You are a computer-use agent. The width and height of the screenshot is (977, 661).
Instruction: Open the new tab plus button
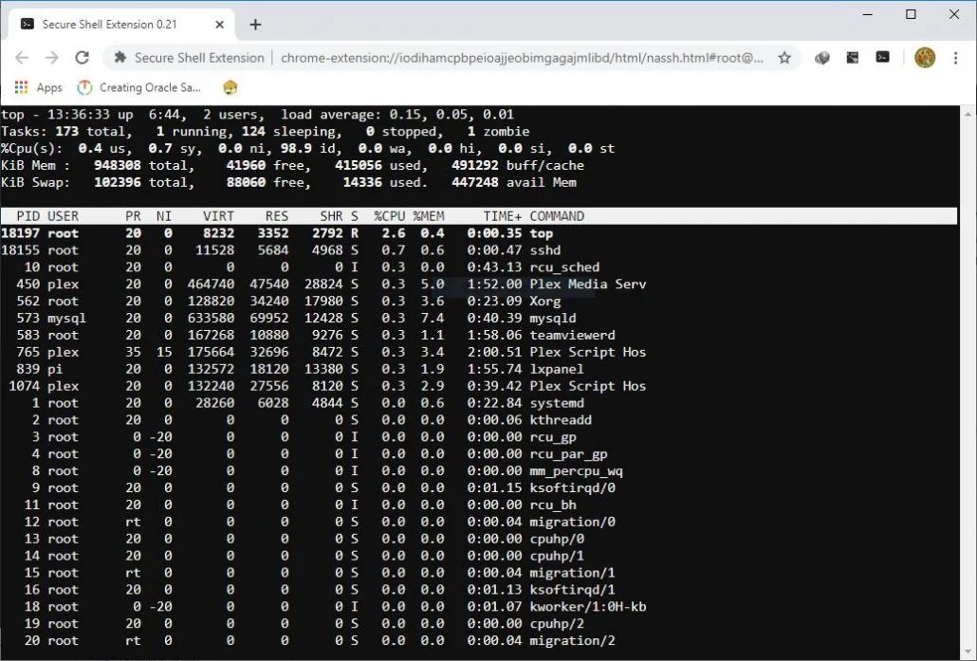click(255, 25)
